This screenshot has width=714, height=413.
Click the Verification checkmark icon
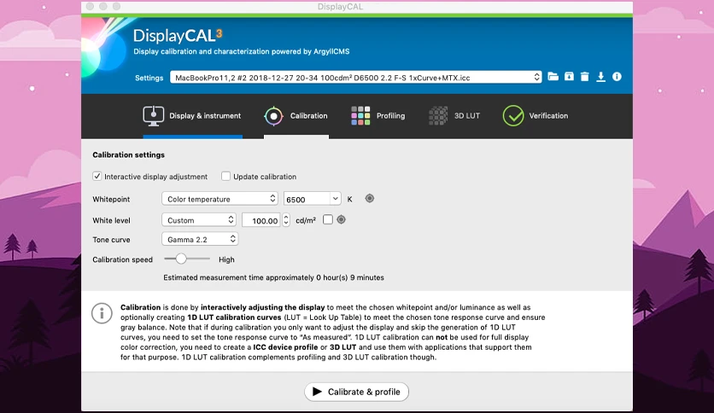tap(513, 115)
